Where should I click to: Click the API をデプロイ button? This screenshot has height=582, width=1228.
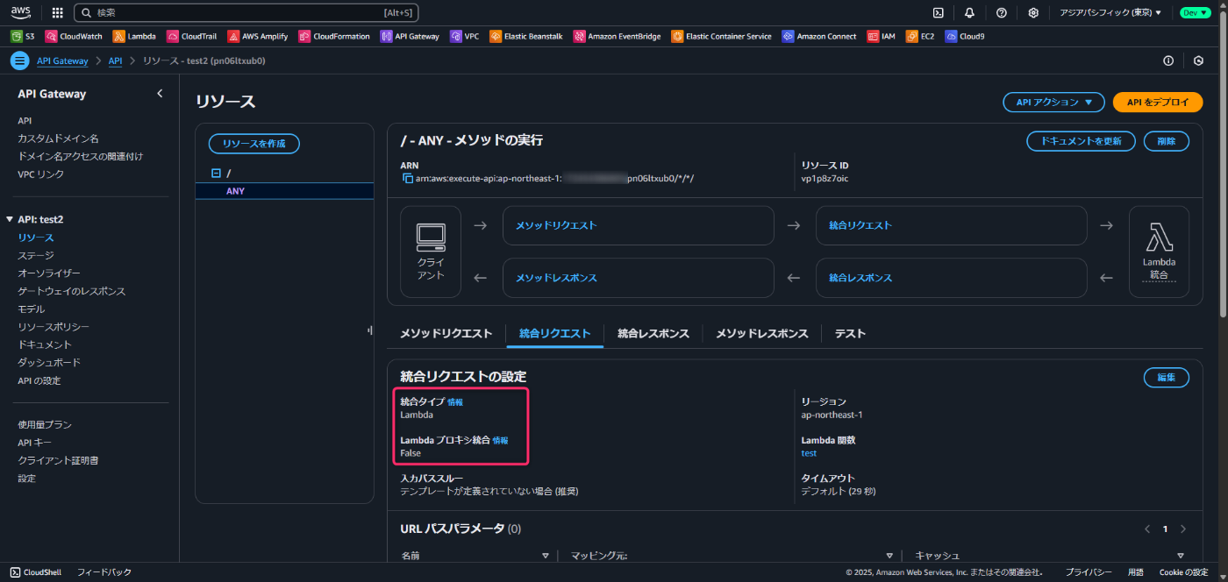pos(1157,102)
